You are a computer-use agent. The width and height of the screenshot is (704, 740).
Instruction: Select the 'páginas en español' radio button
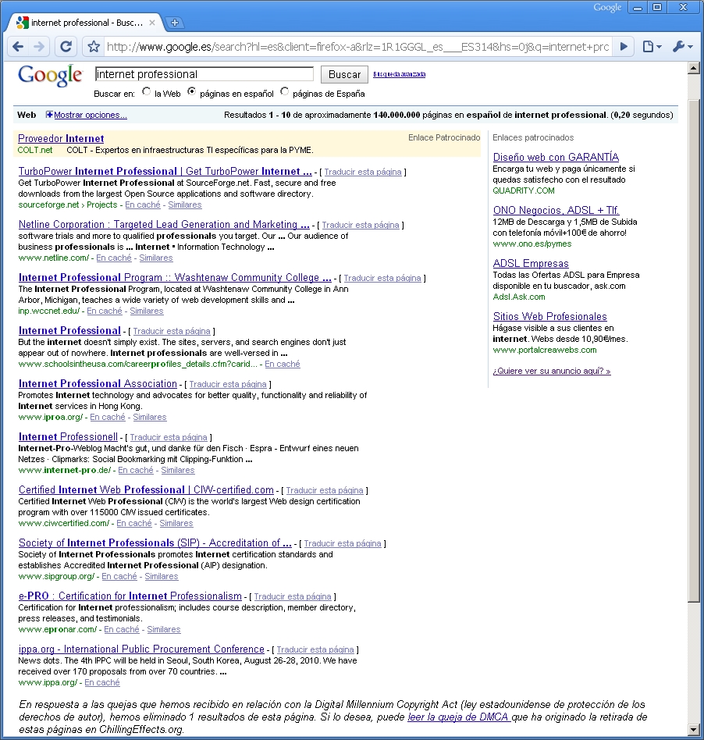[191, 91]
